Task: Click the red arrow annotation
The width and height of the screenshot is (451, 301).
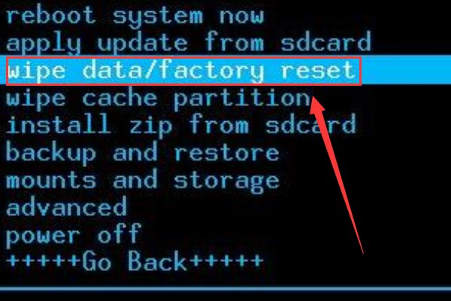Action: [x=335, y=175]
